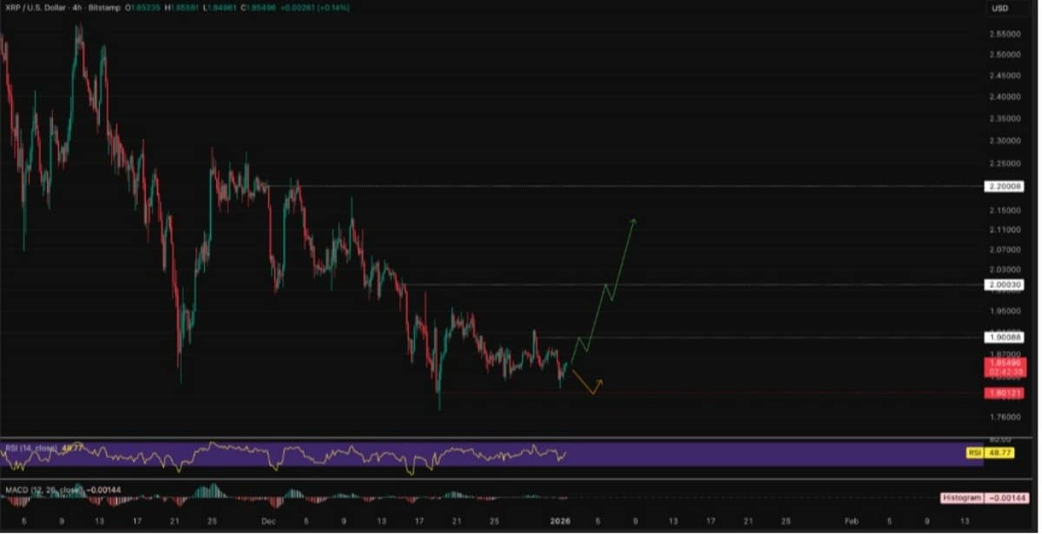Click the 1.95000 price axis label
1042x534 pixels.
1006,309
